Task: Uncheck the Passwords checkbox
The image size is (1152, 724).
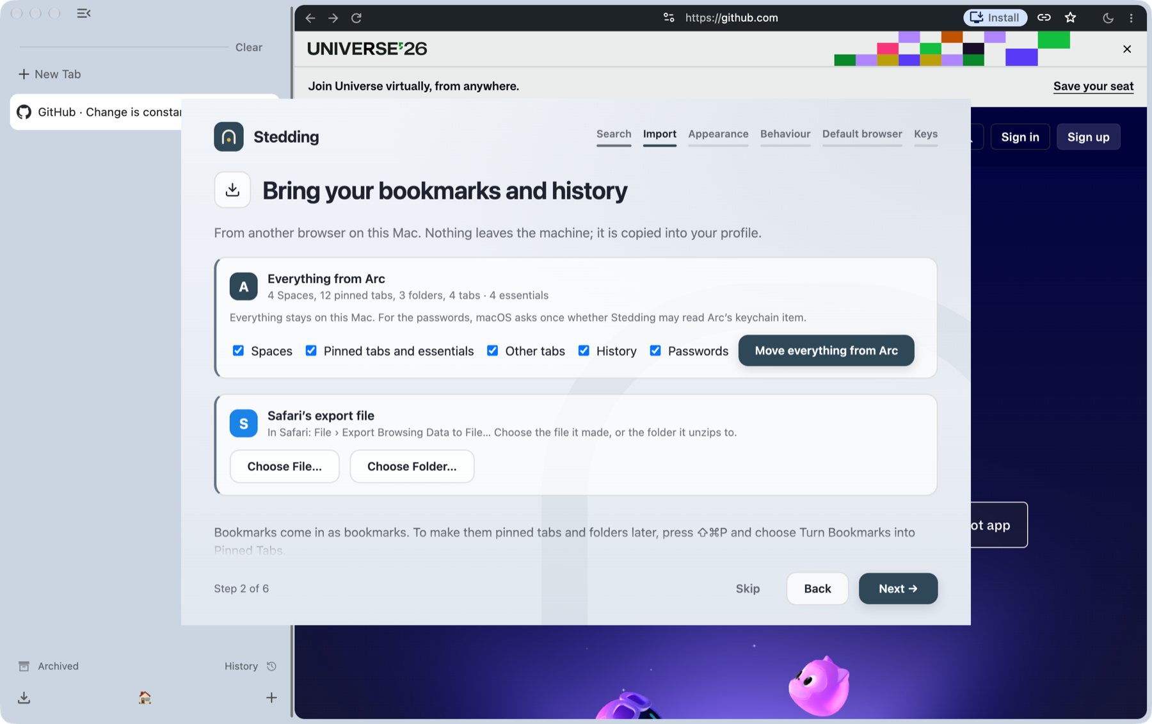Action: point(655,351)
